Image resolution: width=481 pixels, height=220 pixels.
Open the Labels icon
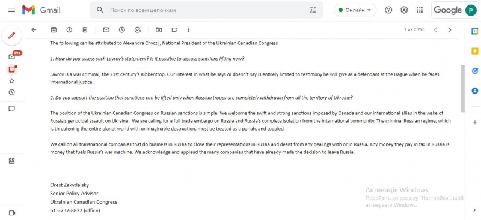pyautogui.click(x=174, y=30)
